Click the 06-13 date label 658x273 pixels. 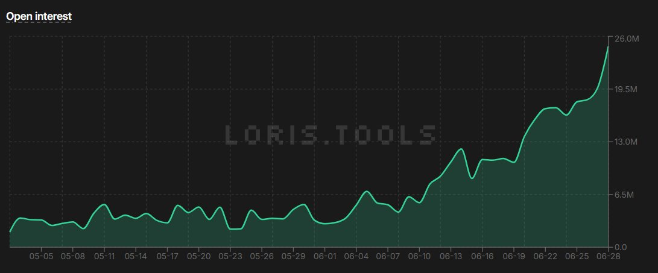point(451,256)
